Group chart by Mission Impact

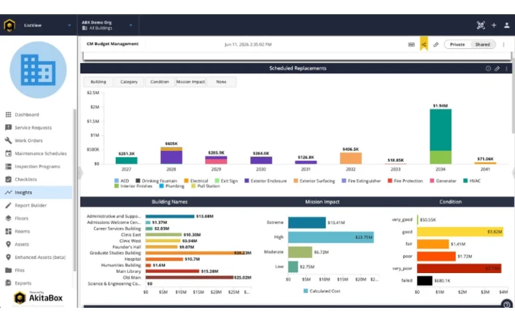[190, 82]
